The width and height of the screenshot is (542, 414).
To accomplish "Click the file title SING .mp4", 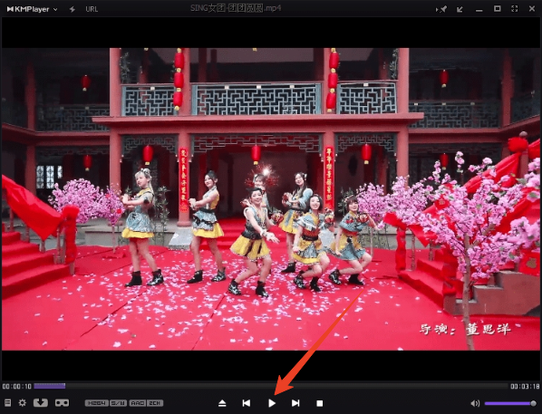I will tap(236, 8).
